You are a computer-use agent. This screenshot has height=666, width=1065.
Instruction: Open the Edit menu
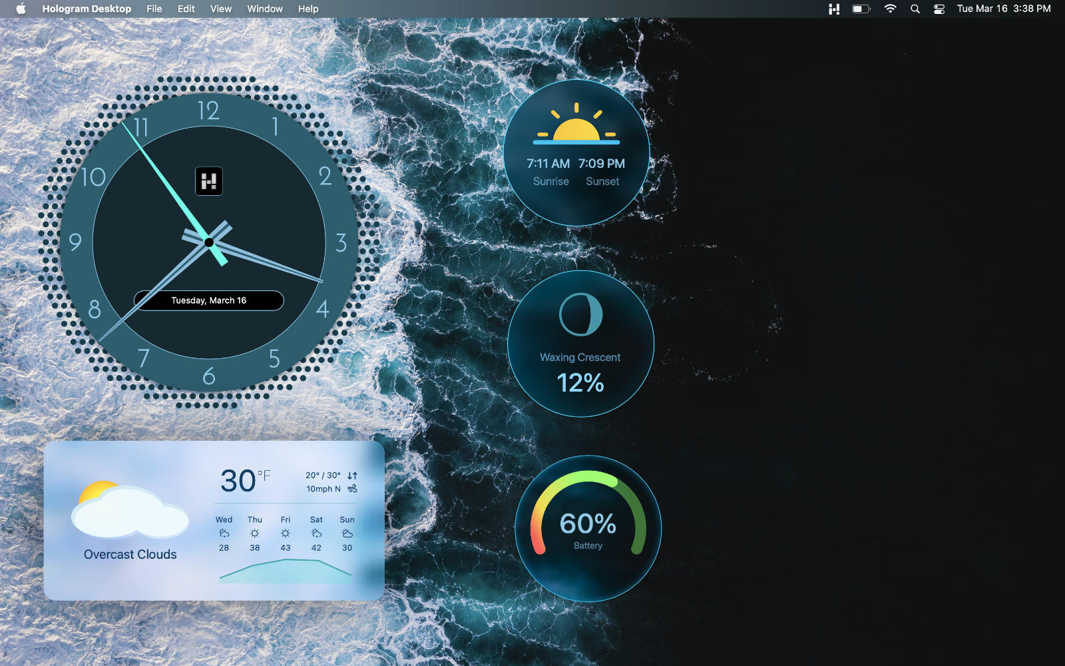[186, 9]
